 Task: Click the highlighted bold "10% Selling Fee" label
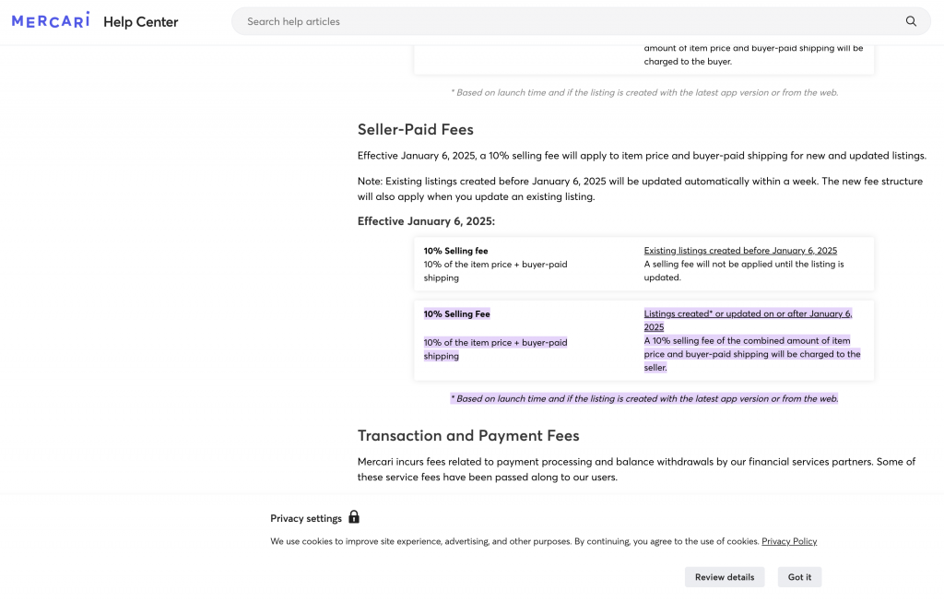(x=457, y=314)
